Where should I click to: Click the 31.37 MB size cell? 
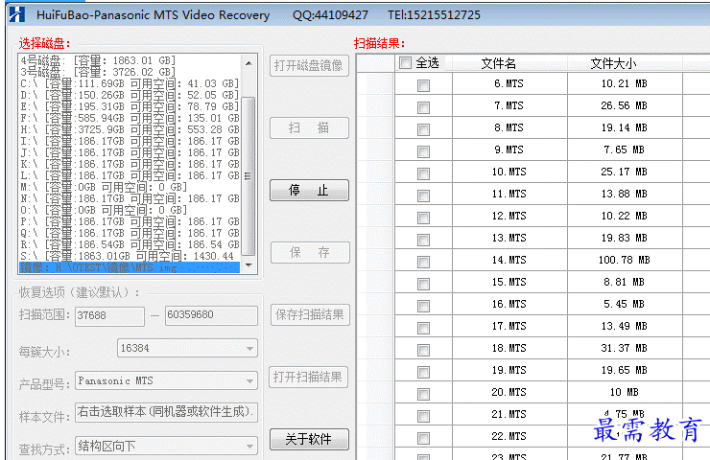[625, 348]
